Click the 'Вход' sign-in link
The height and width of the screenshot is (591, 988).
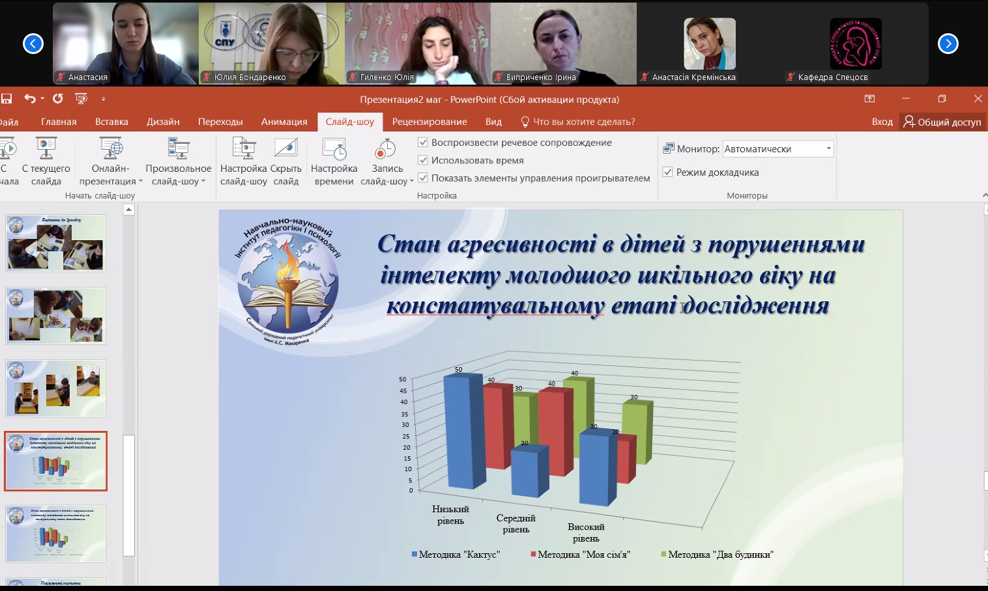[882, 122]
